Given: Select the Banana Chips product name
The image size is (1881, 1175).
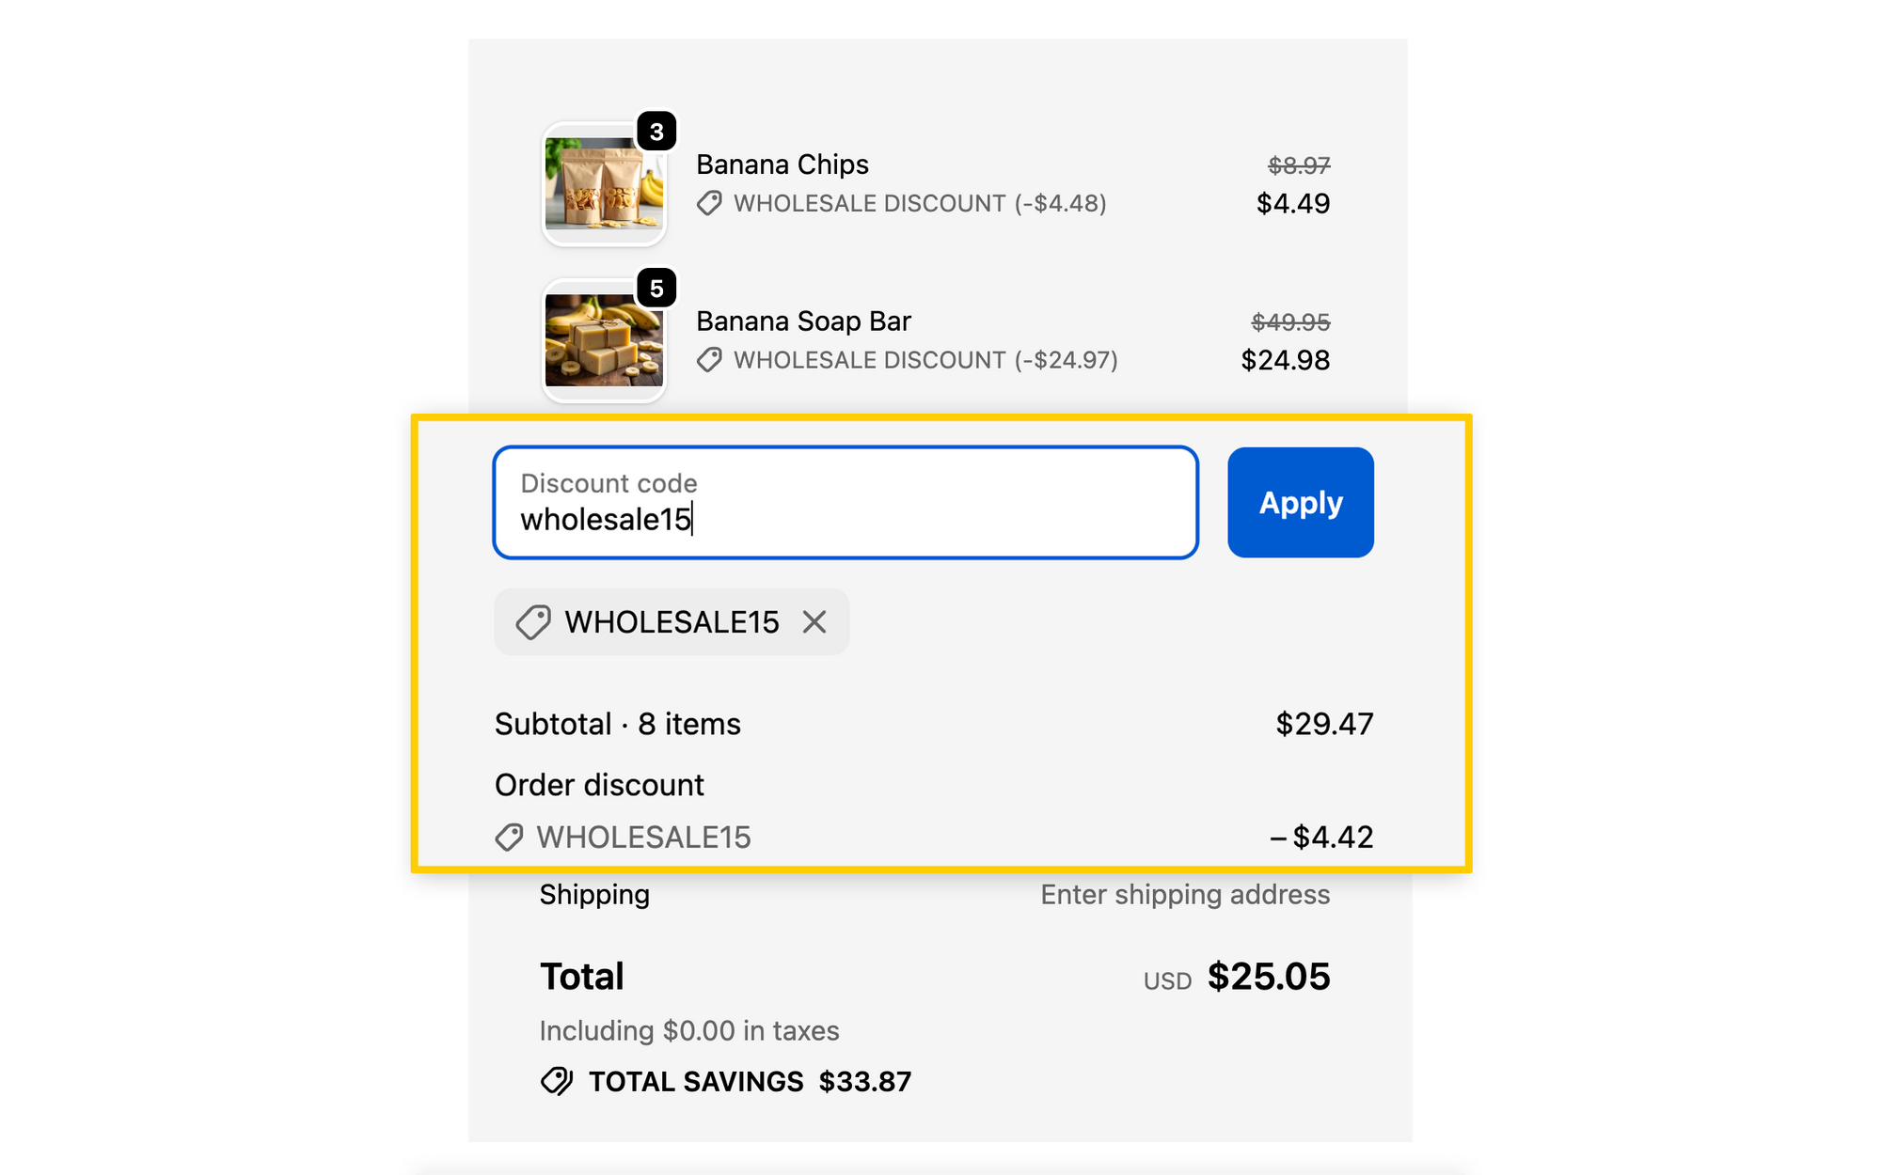Looking at the screenshot, I should 782,164.
